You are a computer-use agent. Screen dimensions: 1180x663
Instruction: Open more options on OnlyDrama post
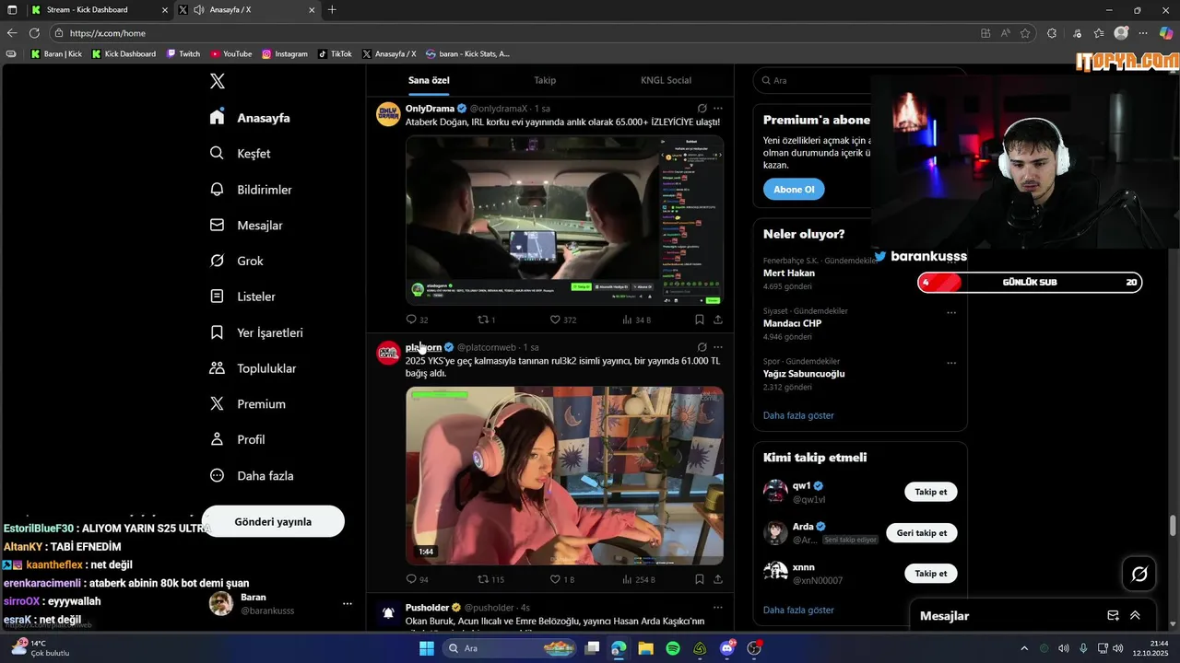pos(718,109)
